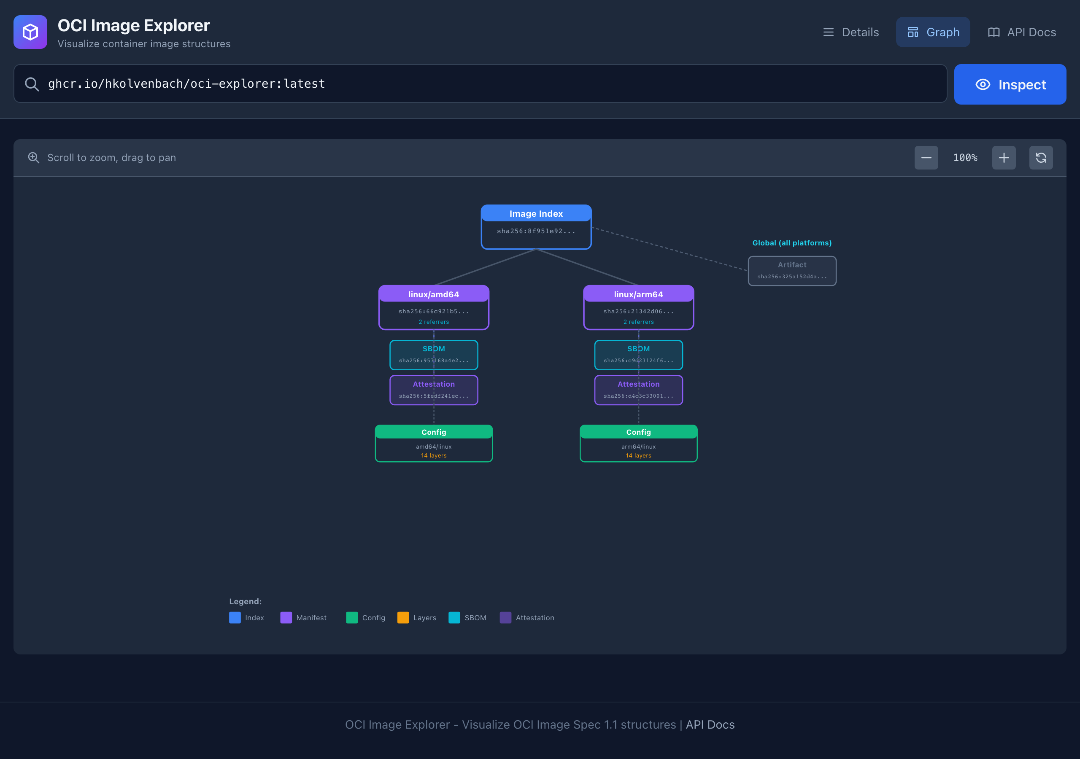Open the API Docs link in footer
1080x759 pixels.
coord(710,725)
